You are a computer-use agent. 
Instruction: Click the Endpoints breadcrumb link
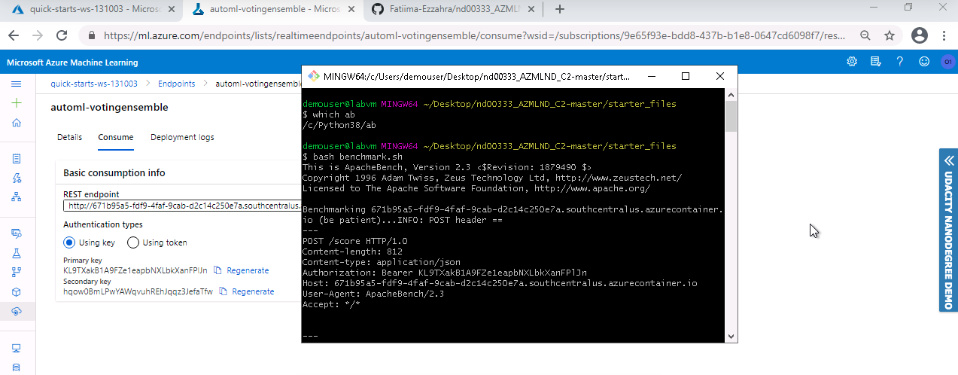pyautogui.click(x=176, y=84)
